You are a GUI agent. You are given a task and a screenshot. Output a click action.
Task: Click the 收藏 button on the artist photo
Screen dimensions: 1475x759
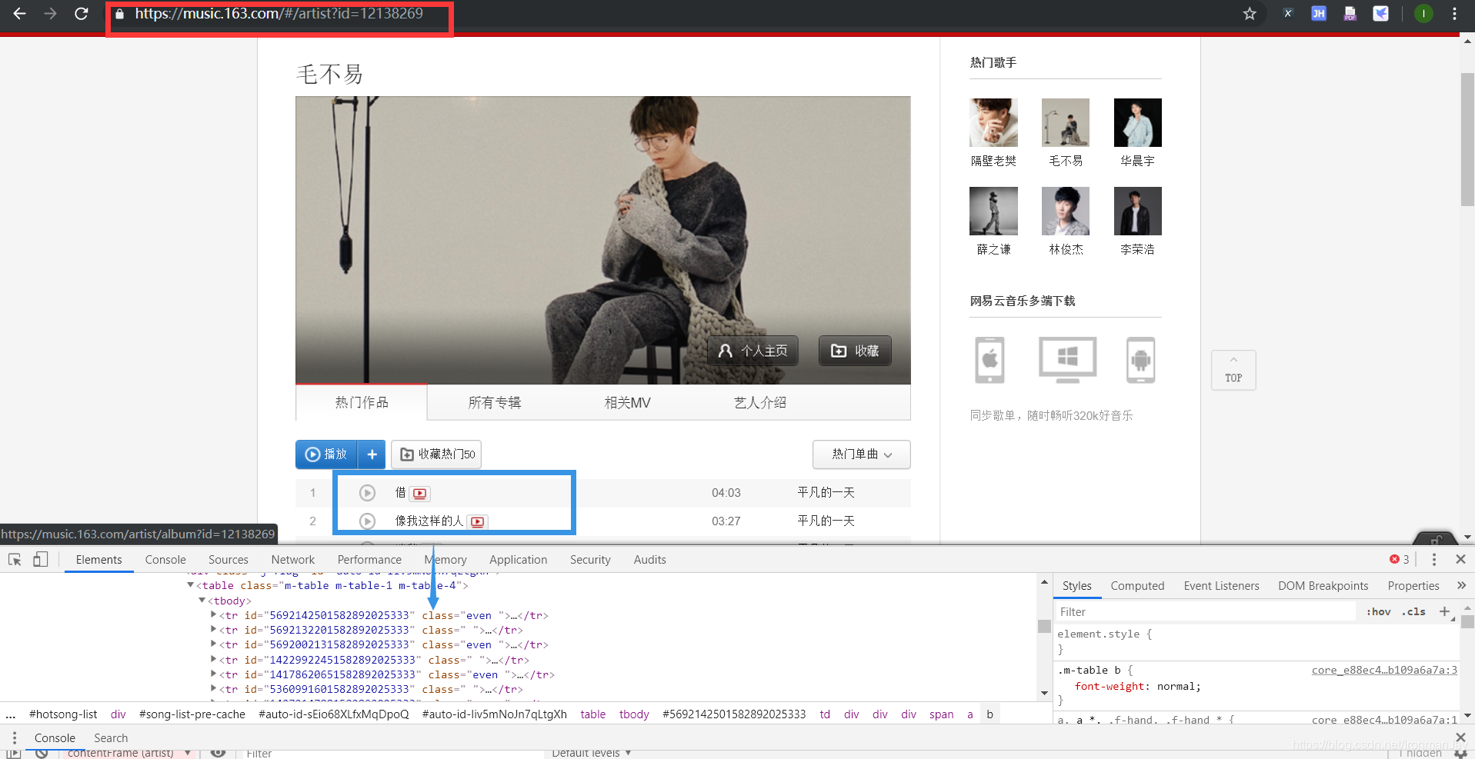[855, 351]
